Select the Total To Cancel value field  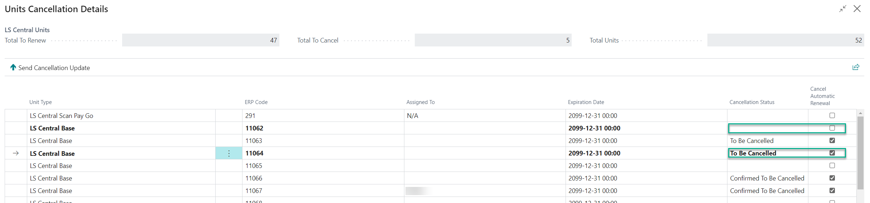tap(493, 40)
